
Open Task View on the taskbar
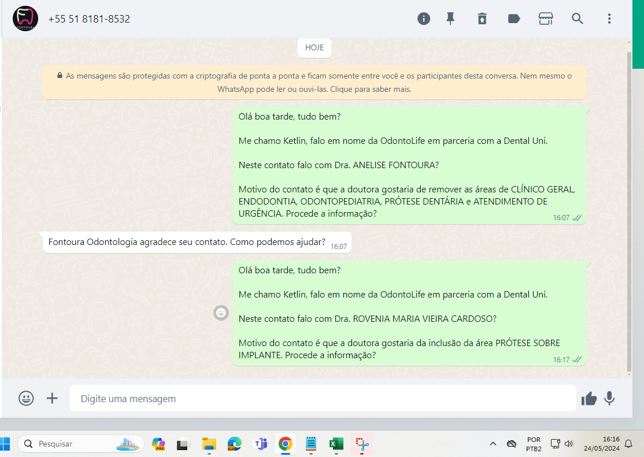[x=183, y=444]
